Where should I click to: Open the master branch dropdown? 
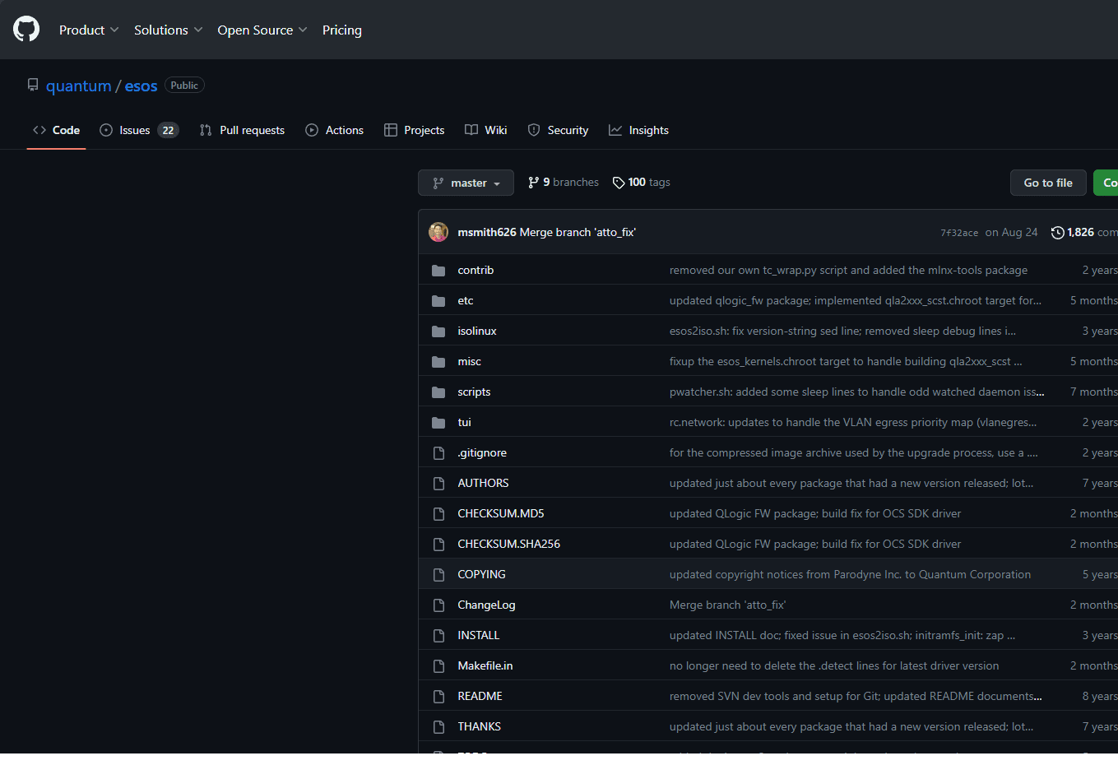466,183
